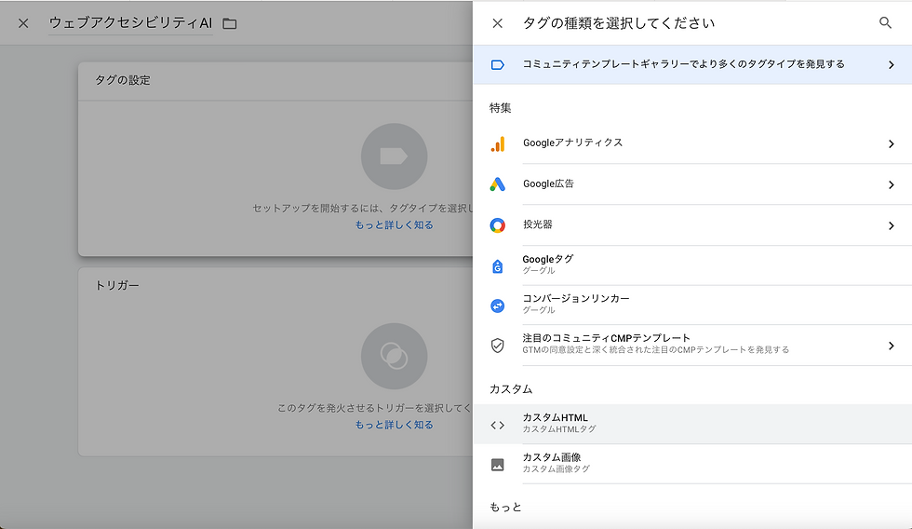Select the Googleアナリティクス label
The image size is (912, 529).
click(x=572, y=142)
